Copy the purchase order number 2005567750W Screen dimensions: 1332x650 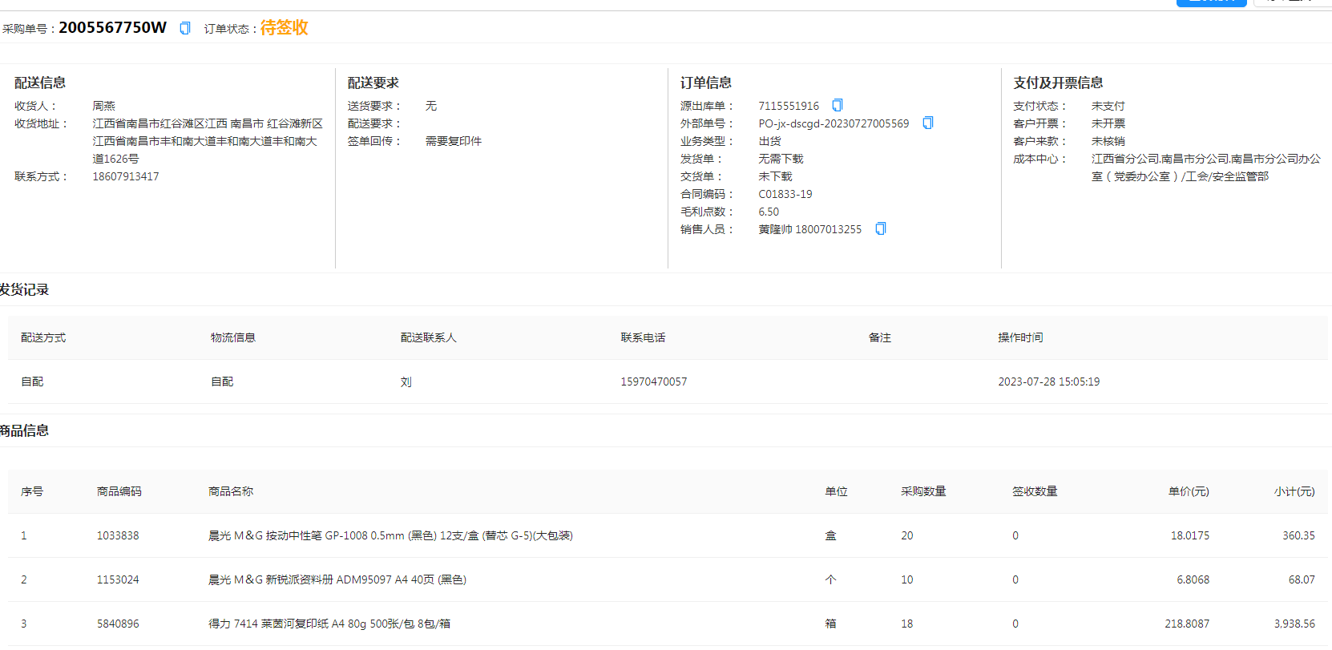(x=185, y=28)
